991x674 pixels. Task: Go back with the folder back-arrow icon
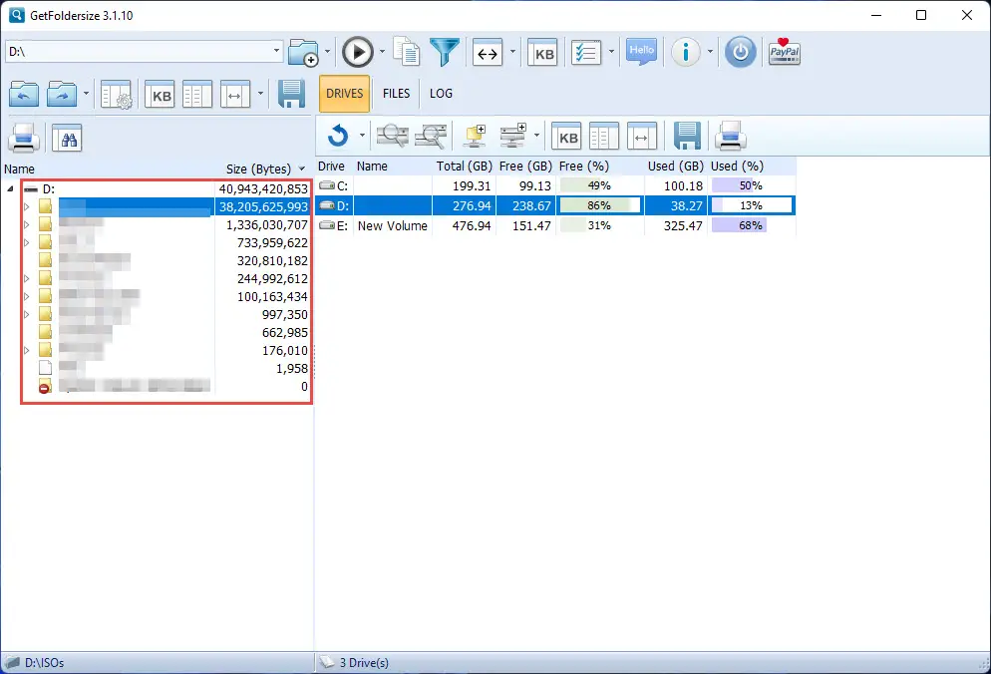coord(24,94)
